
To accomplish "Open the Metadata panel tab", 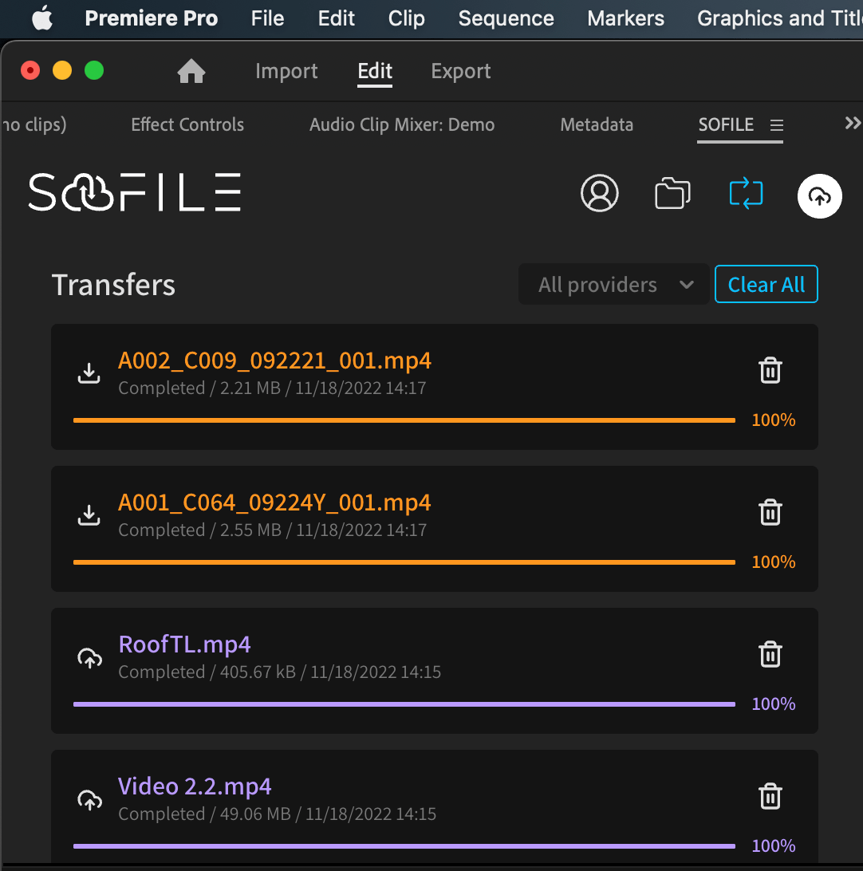I will [x=597, y=125].
